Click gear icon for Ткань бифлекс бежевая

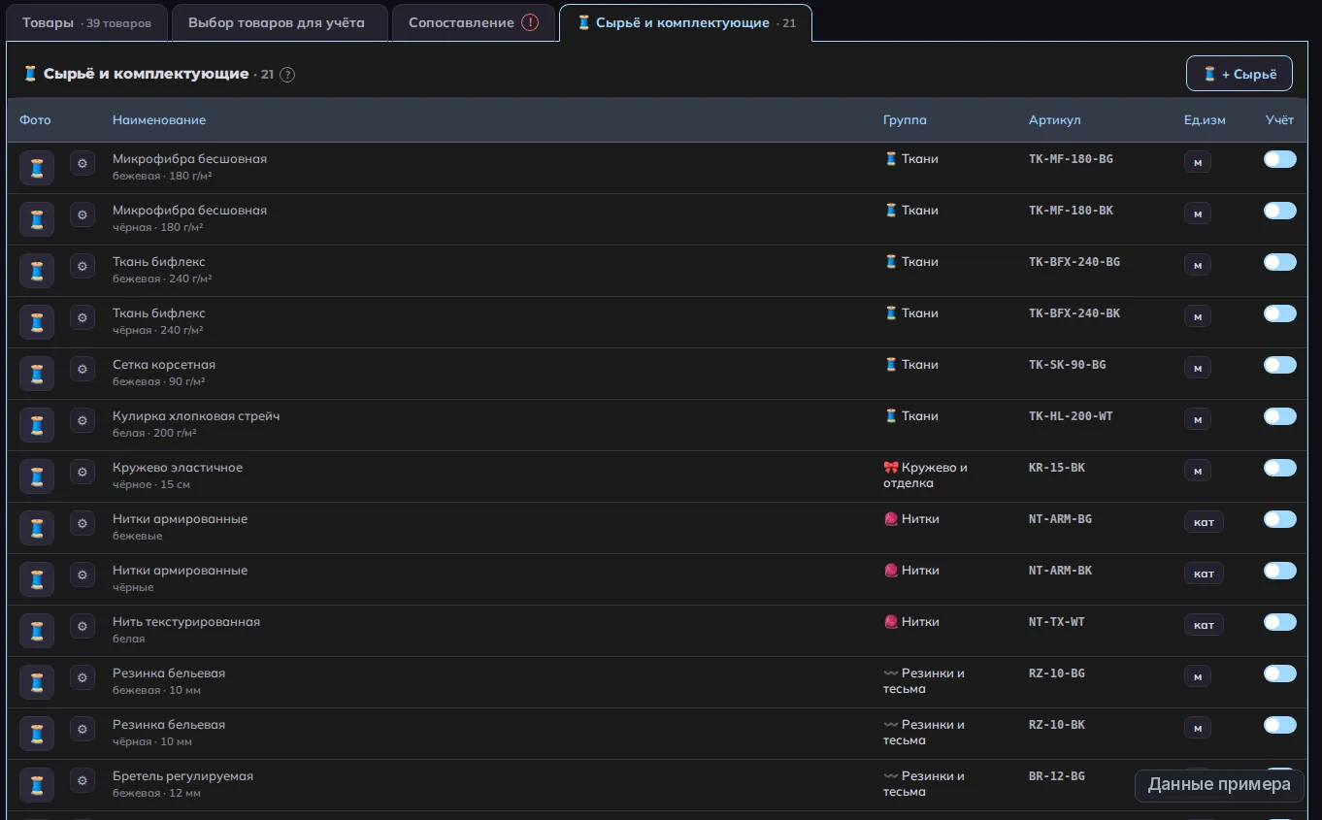tap(83, 266)
